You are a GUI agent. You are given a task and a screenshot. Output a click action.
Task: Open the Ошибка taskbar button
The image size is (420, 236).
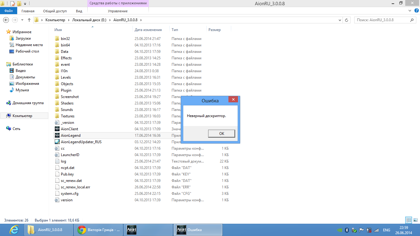[198, 230]
